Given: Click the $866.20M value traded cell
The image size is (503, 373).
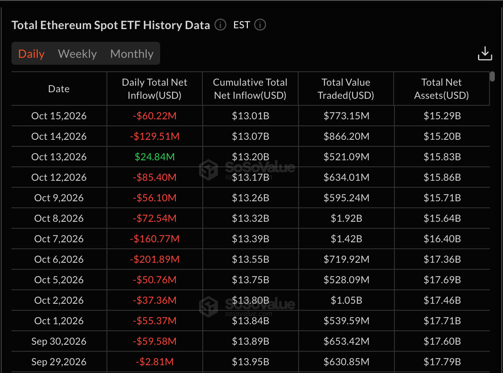Looking at the screenshot, I should pyautogui.click(x=347, y=136).
